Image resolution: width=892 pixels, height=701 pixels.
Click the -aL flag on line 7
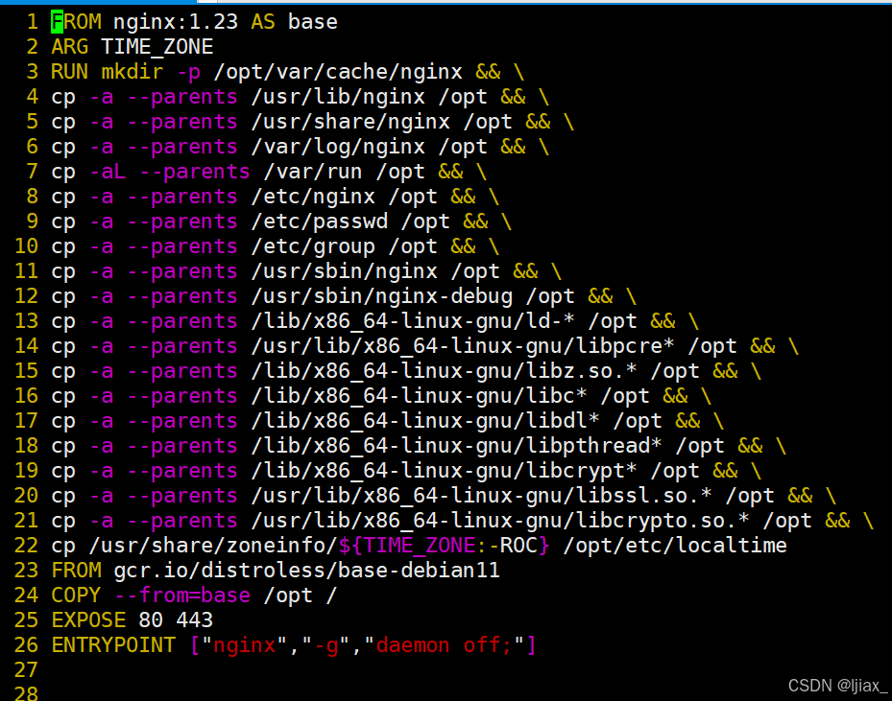[108, 172]
